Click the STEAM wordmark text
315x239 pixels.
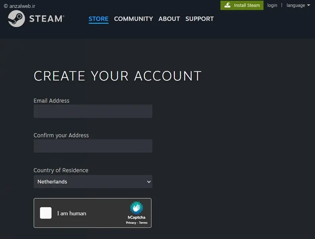(x=46, y=19)
